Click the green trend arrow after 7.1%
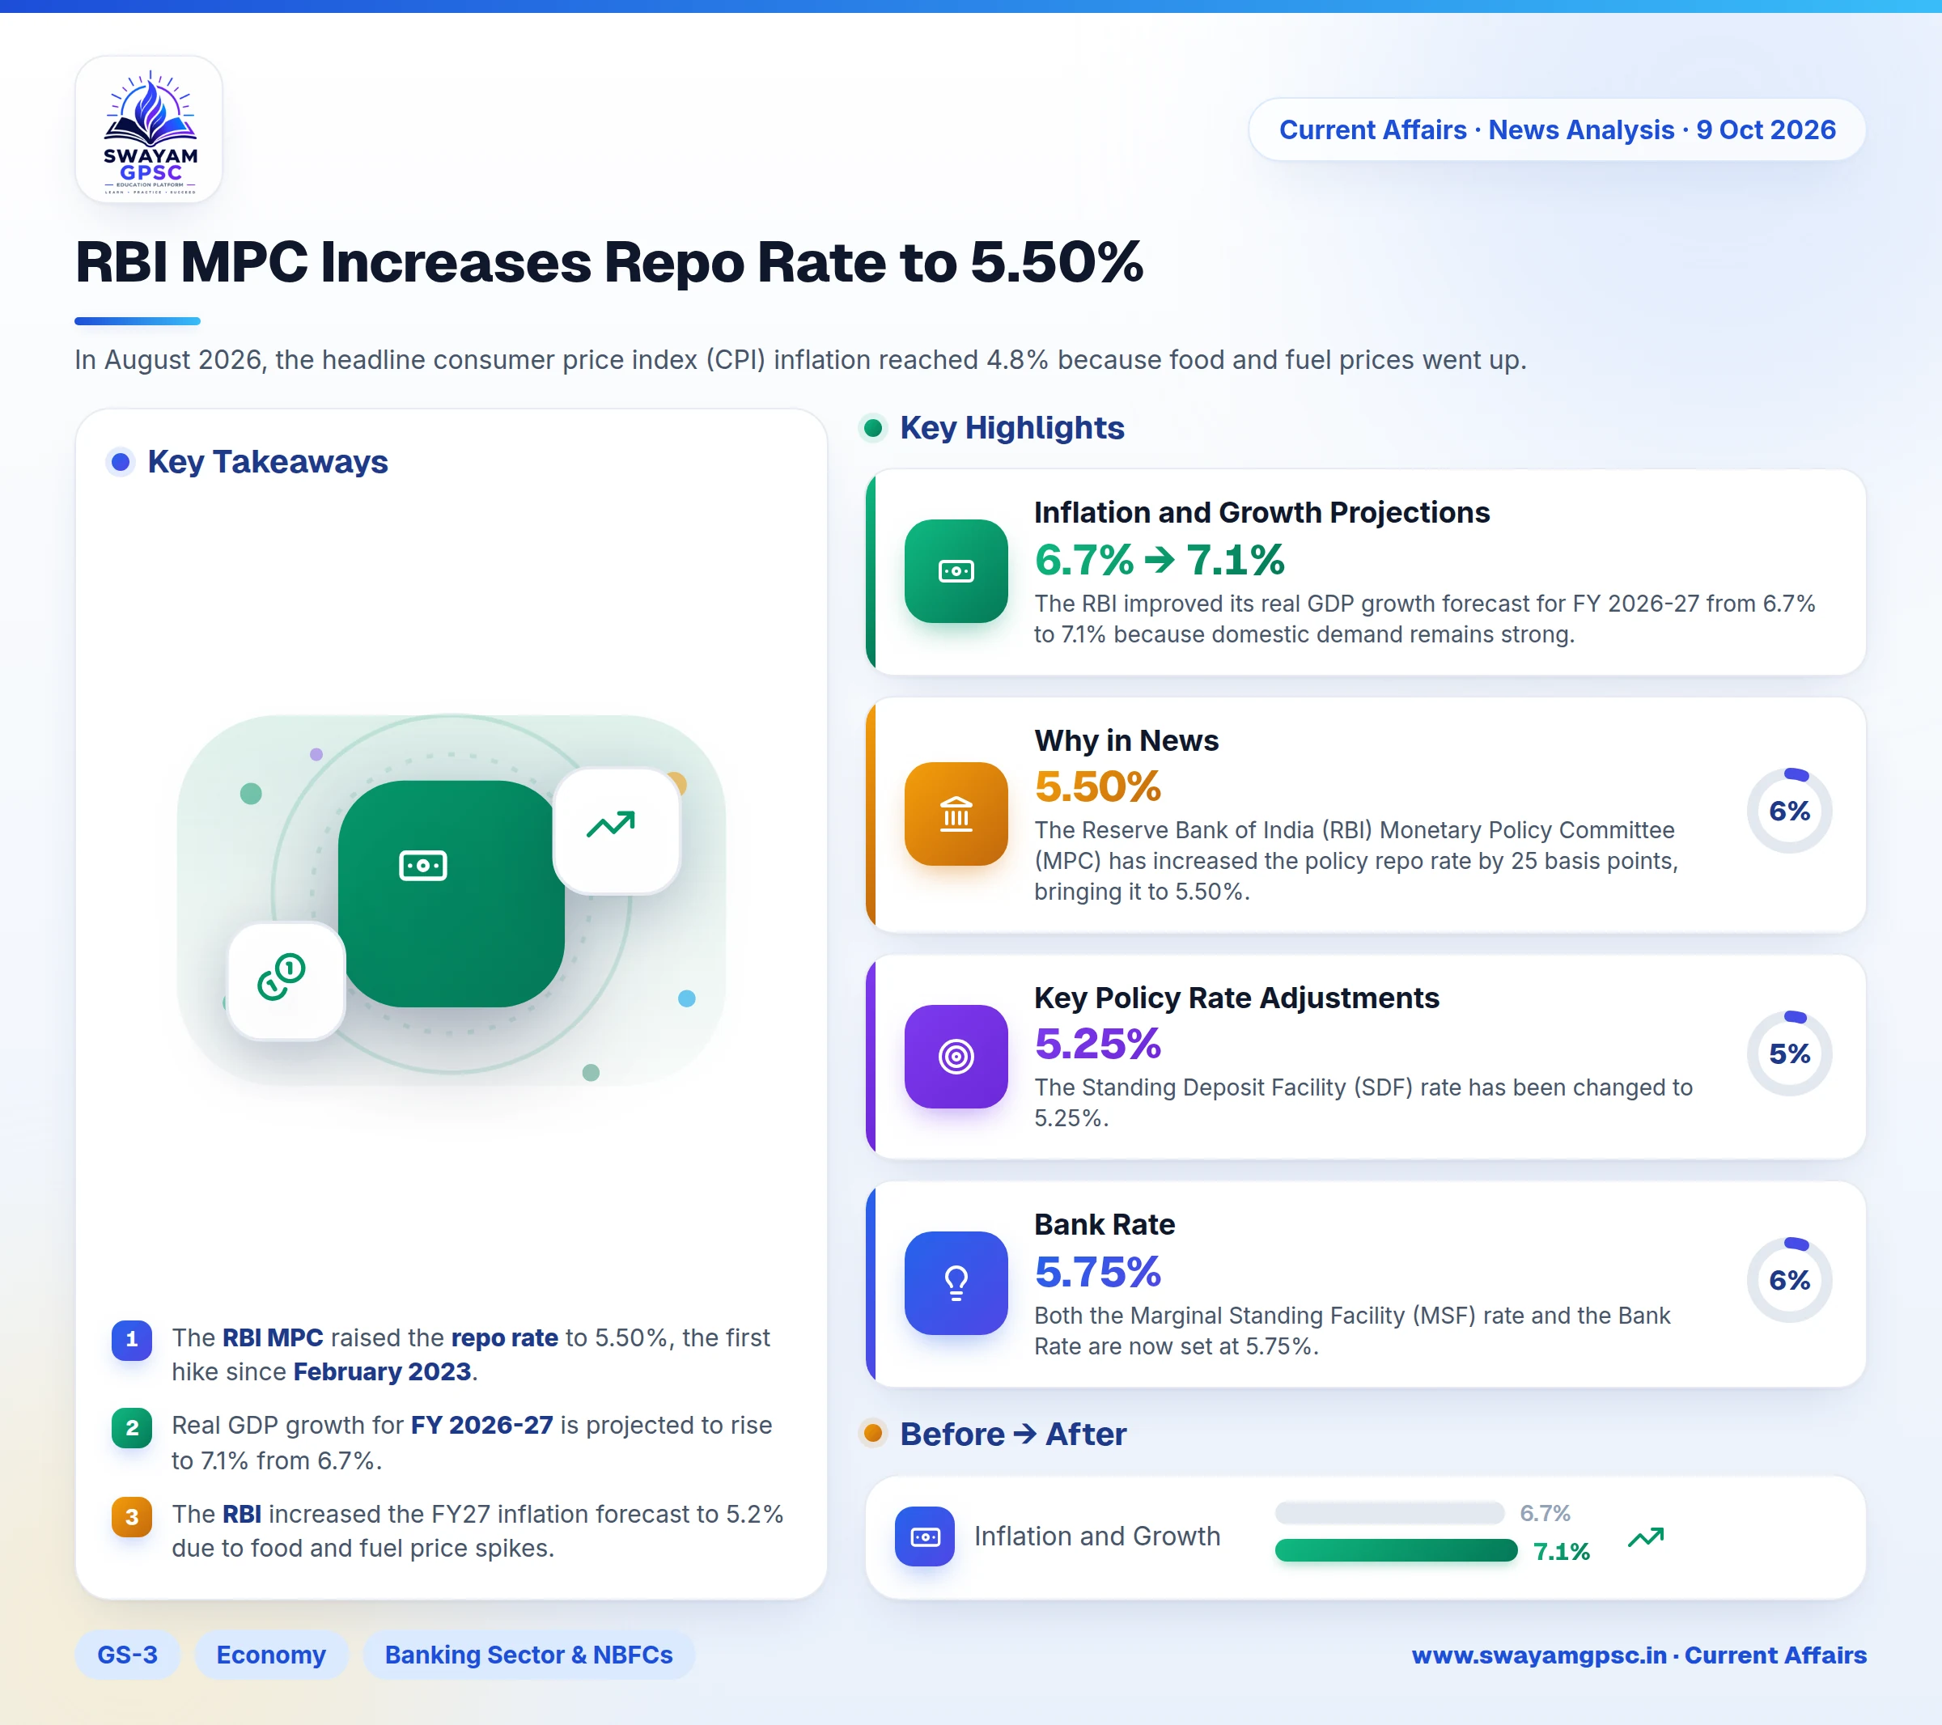Viewport: 1942px width, 1725px height. pyautogui.click(x=1646, y=1537)
